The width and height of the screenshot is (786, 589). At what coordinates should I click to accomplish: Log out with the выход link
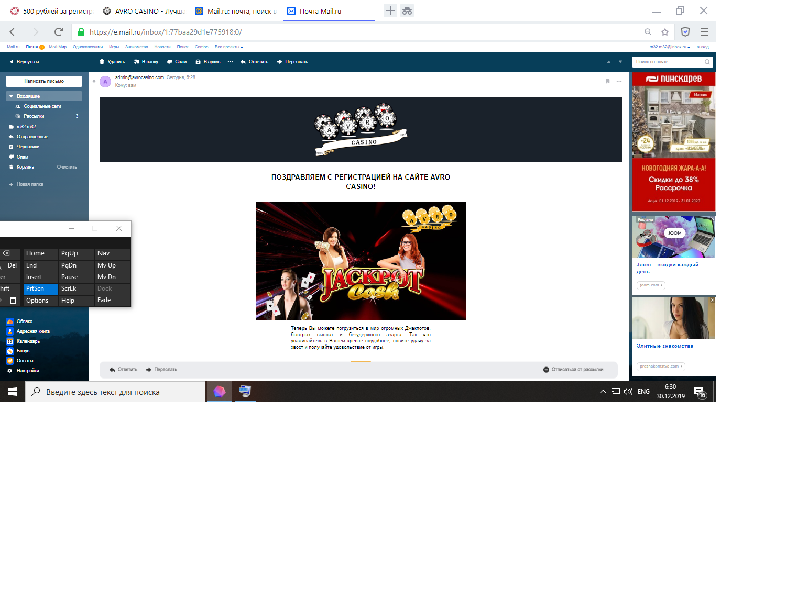(703, 47)
